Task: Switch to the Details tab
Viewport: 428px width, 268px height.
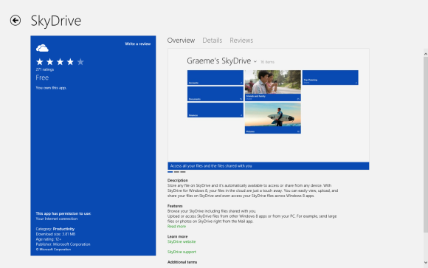Action: tap(212, 41)
